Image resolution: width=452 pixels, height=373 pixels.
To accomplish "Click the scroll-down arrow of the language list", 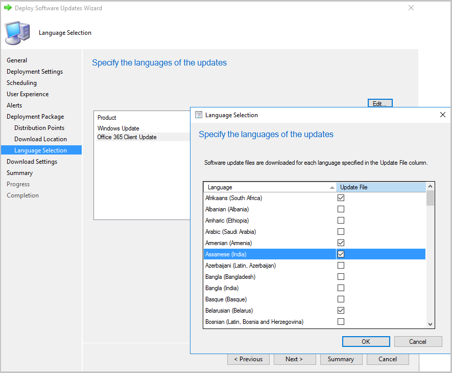I will pos(430,324).
